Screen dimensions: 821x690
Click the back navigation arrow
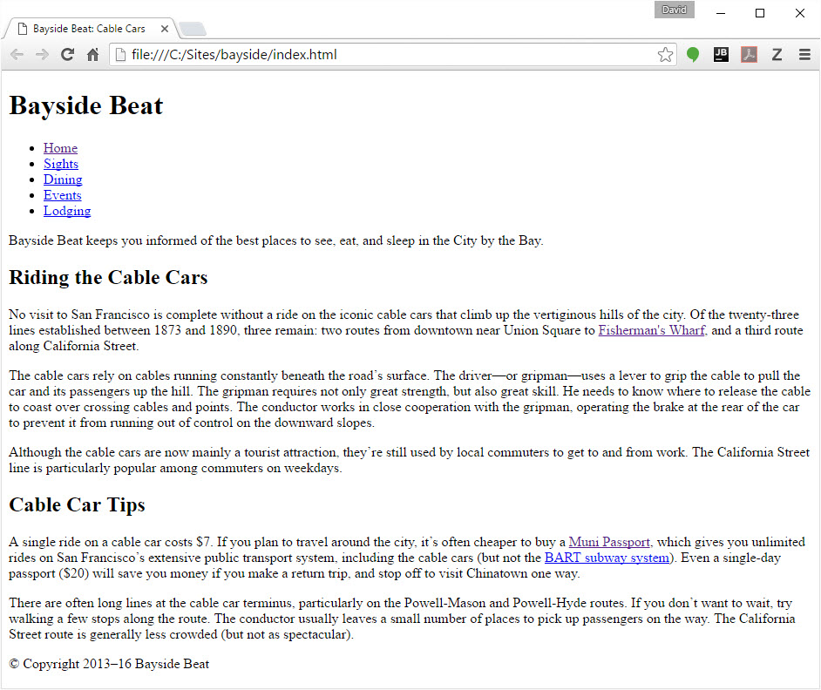16,54
